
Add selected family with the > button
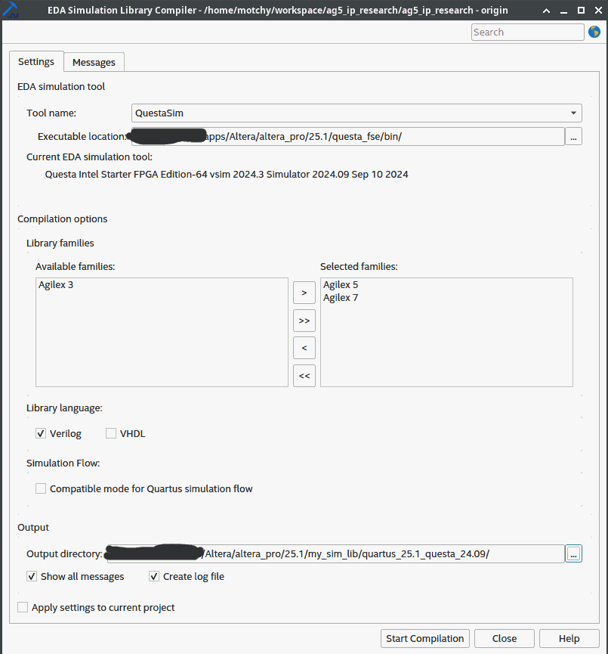[304, 293]
